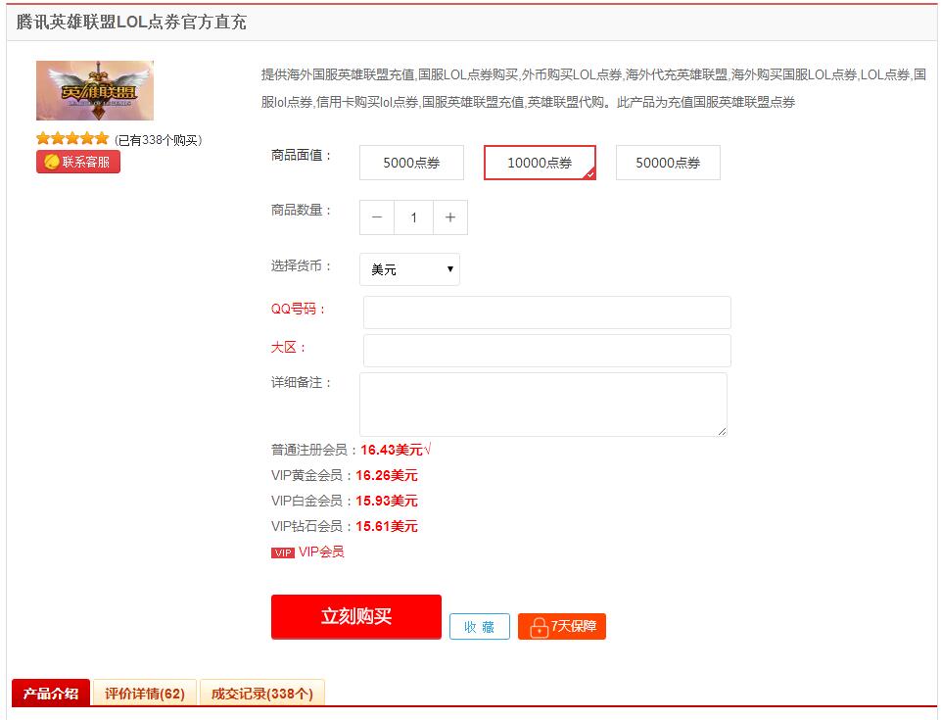Viewport: 941px width, 720px height.
Task: Add to favorites with 收藏 button
Action: click(480, 626)
